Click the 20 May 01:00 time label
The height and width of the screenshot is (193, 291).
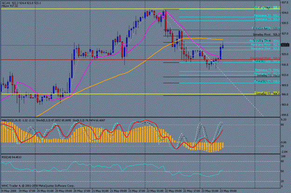(x=45, y=191)
